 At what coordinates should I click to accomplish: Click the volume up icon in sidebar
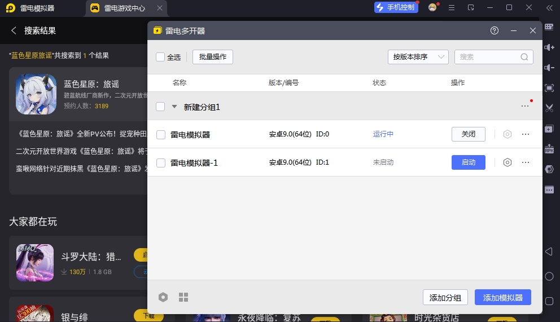(549, 47)
